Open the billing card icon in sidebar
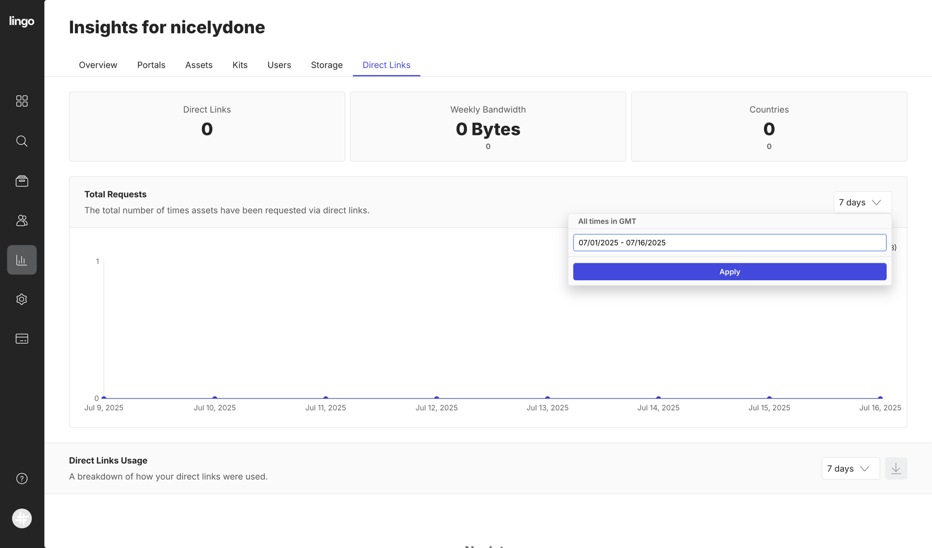Image resolution: width=932 pixels, height=548 pixels. tap(22, 339)
